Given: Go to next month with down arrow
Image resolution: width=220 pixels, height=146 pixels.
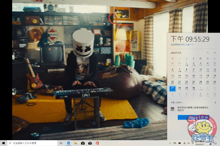Looking at the screenshot, I should click(x=215, y=53).
